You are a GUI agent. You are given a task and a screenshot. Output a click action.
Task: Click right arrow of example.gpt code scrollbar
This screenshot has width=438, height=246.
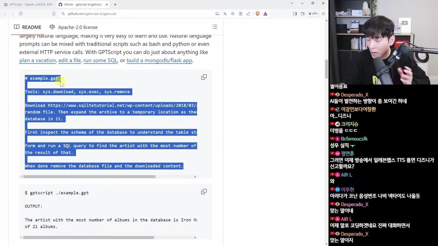coord(195,177)
